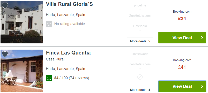Expand More deals: 5 for Villa Rural
208x93 pixels.
click(x=140, y=41)
